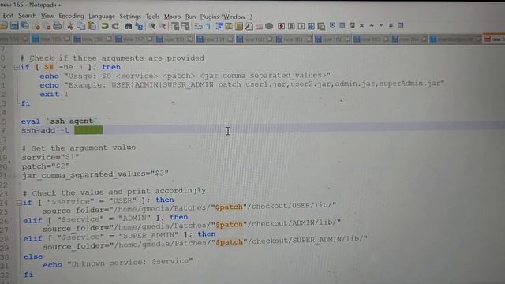Run macro multiple times icon

click(311, 26)
